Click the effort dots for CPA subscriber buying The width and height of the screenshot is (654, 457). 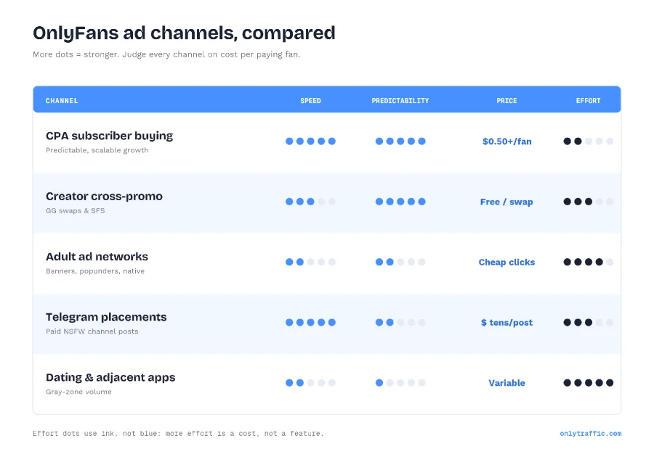click(588, 141)
